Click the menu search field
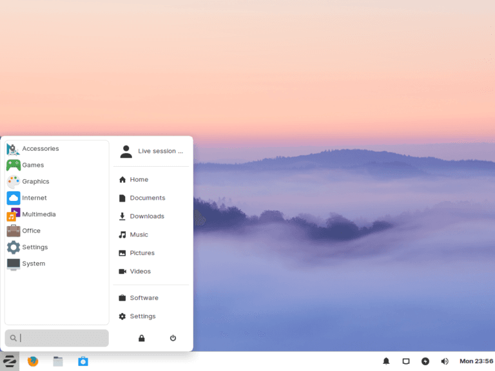495x371 pixels. click(x=57, y=338)
